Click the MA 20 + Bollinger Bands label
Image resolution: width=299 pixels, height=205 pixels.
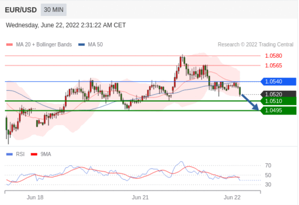tap(44, 45)
